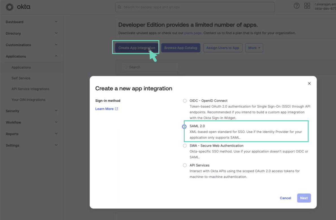The image size is (336, 220).
Task: Open the plans page link
Action: 193,33
